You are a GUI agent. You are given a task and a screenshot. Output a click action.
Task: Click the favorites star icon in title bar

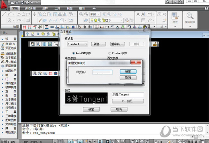pos(180,2)
